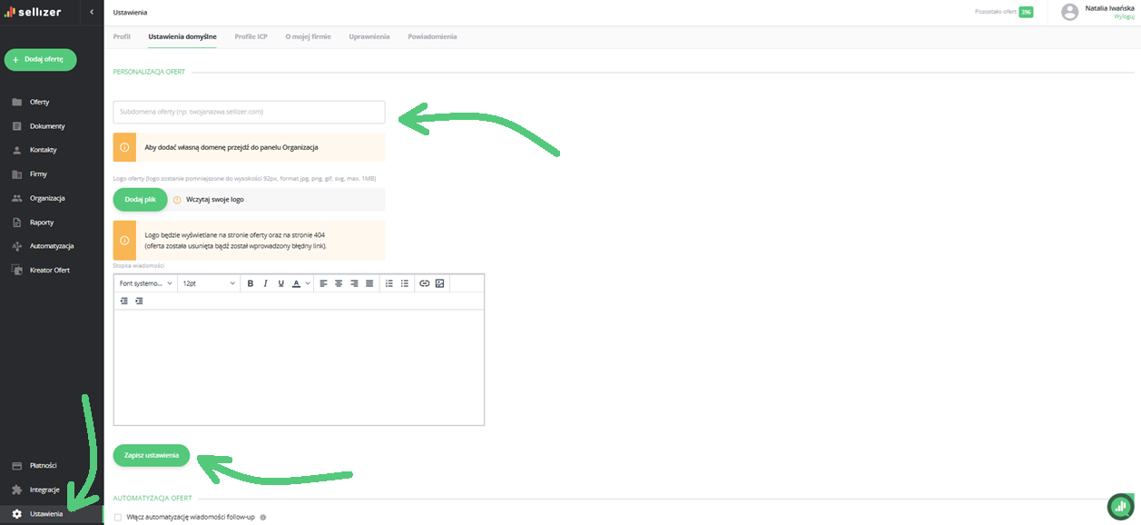This screenshot has width=1141, height=525.
Task: Apply italic formatting in the editor
Action: pos(265,283)
